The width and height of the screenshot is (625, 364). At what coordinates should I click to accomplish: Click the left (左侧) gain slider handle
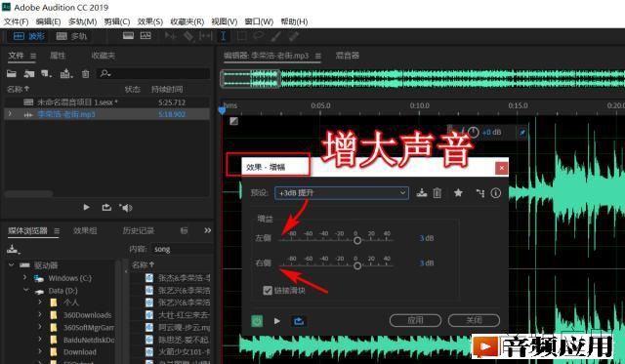tap(357, 240)
